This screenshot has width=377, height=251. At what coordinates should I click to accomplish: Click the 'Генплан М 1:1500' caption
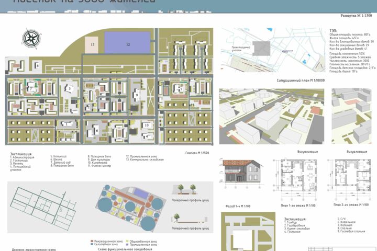pyautogui.click(x=197, y=153)
